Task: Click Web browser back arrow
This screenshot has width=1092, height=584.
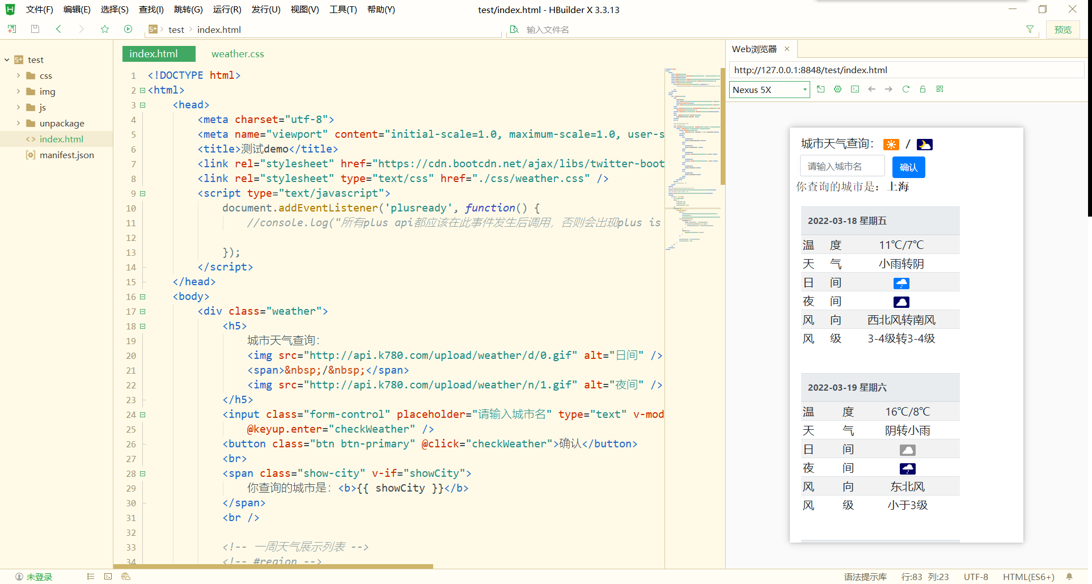Action: click(x=872, y=89)
